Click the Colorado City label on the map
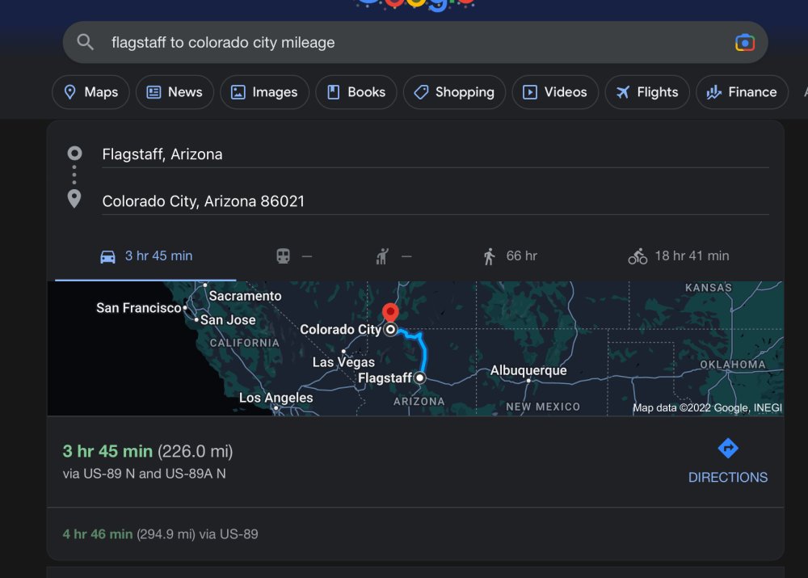This screenshot has height=578, width=808. coord(341,330)
